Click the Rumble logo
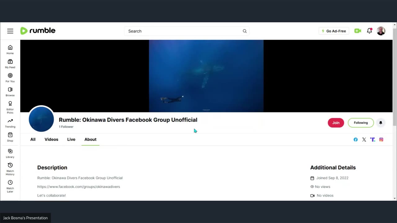Image resolution: width=397 pixels, height=223 pixels. click(38, 31)
